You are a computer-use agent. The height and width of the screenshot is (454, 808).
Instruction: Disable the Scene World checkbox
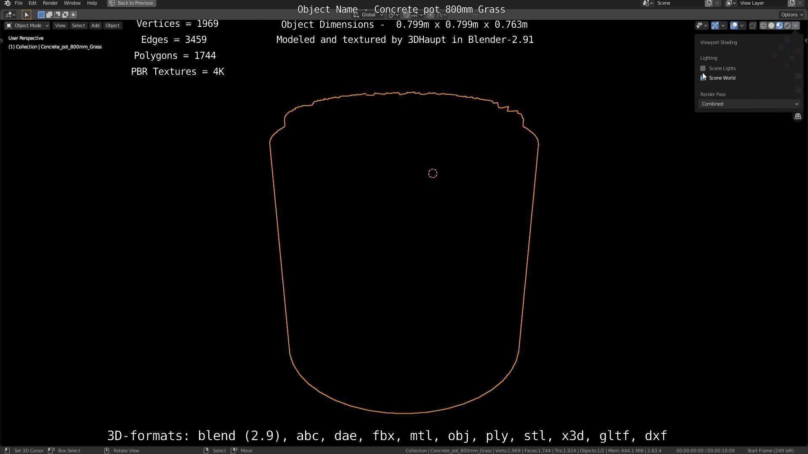pyautogui.click(x=703, y=78)
